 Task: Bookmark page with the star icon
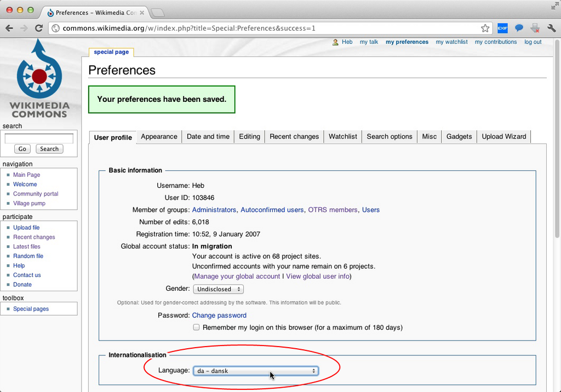(485, 28)
